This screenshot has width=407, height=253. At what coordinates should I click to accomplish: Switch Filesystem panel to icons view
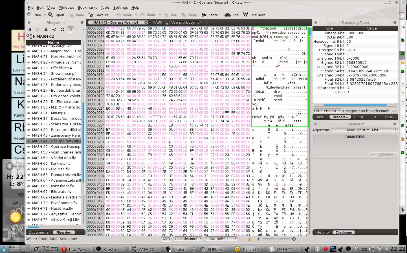pos(62,30)
